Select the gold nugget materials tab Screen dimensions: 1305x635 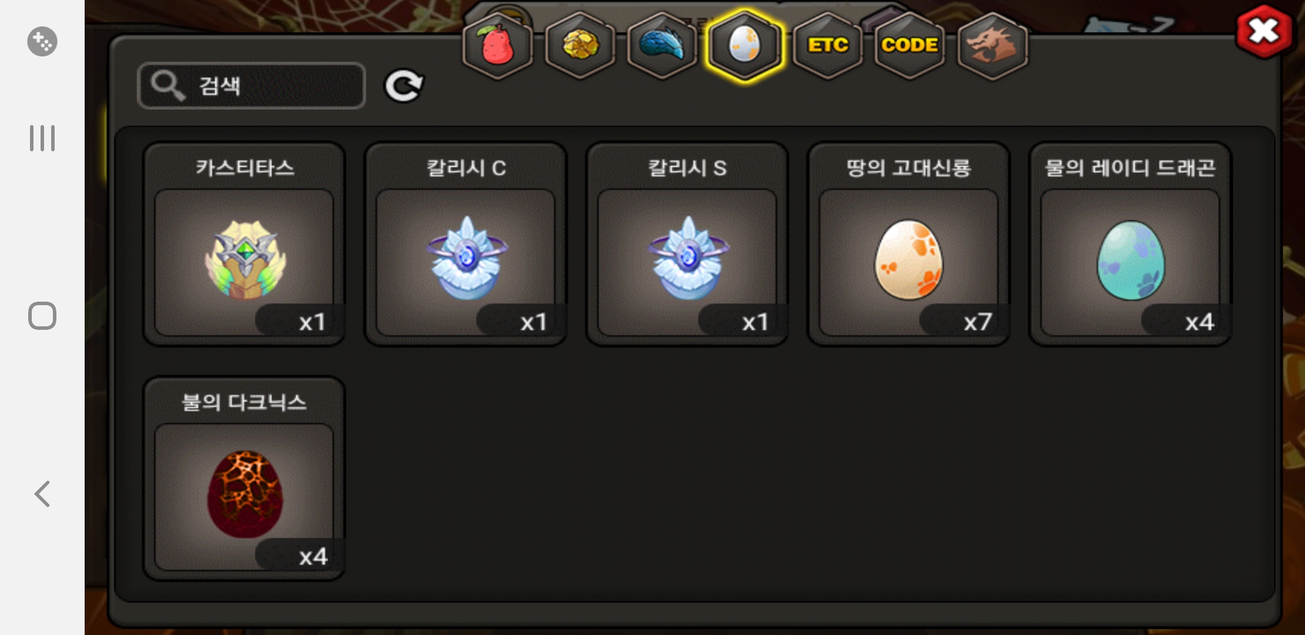(580, 46)
